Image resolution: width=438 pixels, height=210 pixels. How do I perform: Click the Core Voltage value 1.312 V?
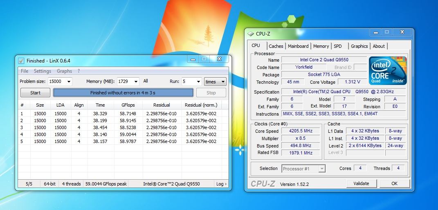point(352,82)
